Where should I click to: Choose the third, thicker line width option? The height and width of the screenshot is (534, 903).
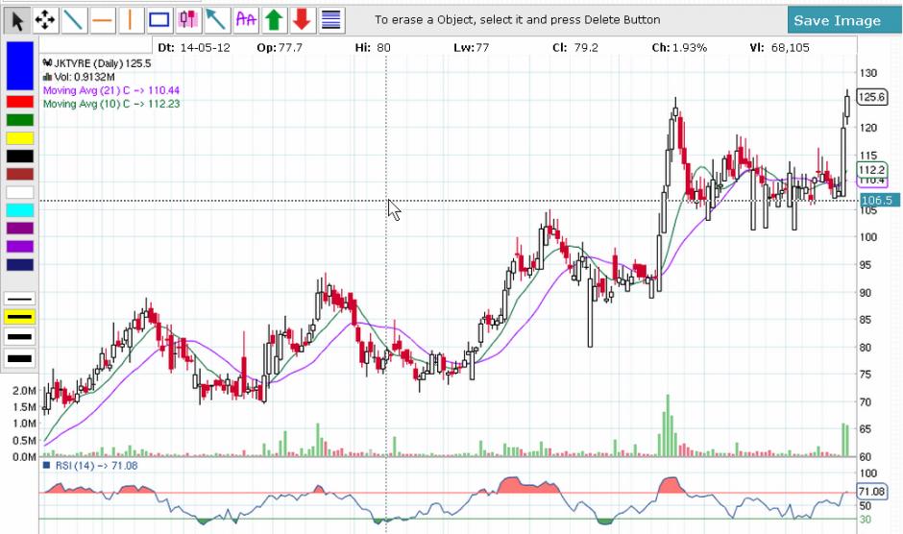click(x=19, y=337)
